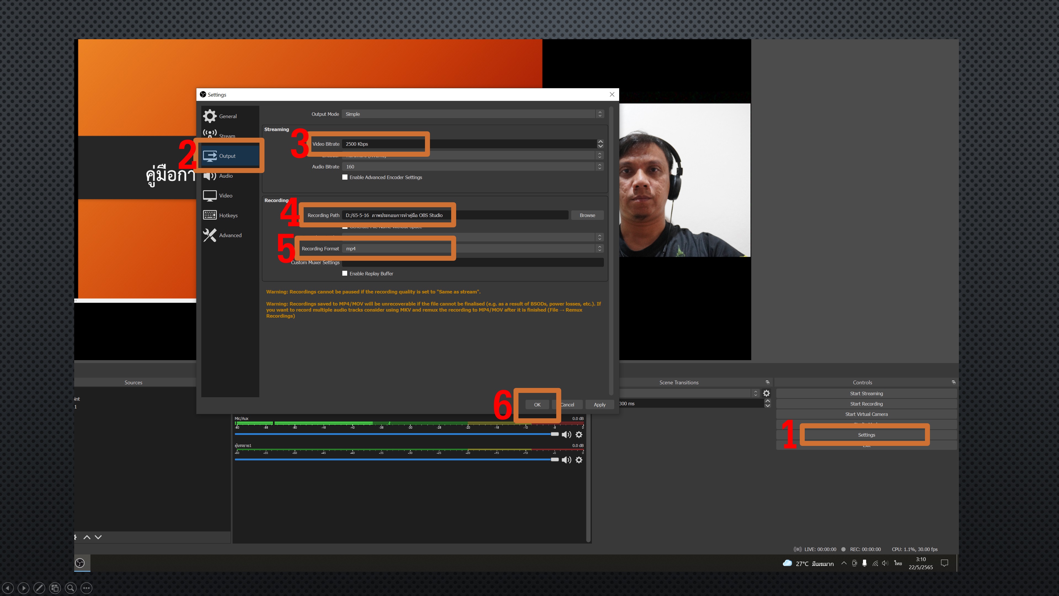Decrease transition duration 300 ms
Screen dimensions: 1059x596
coord(767,406)
